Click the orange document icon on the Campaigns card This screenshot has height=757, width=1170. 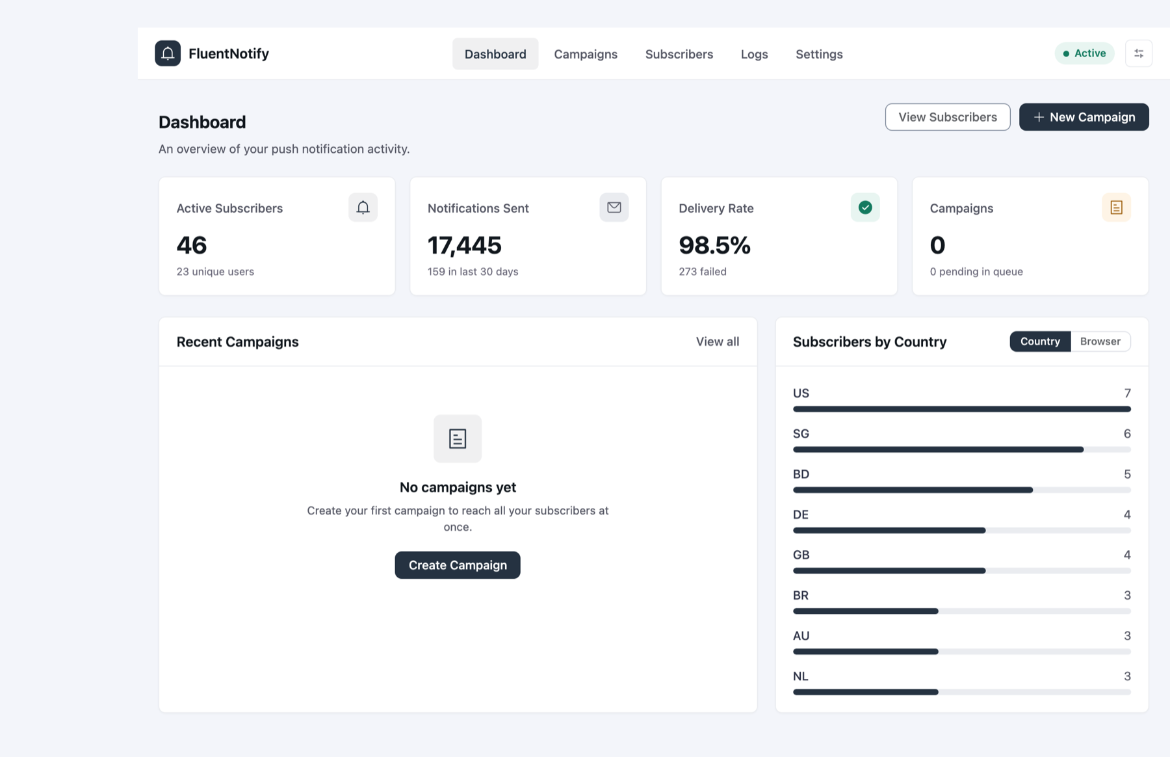(1116, 207)
